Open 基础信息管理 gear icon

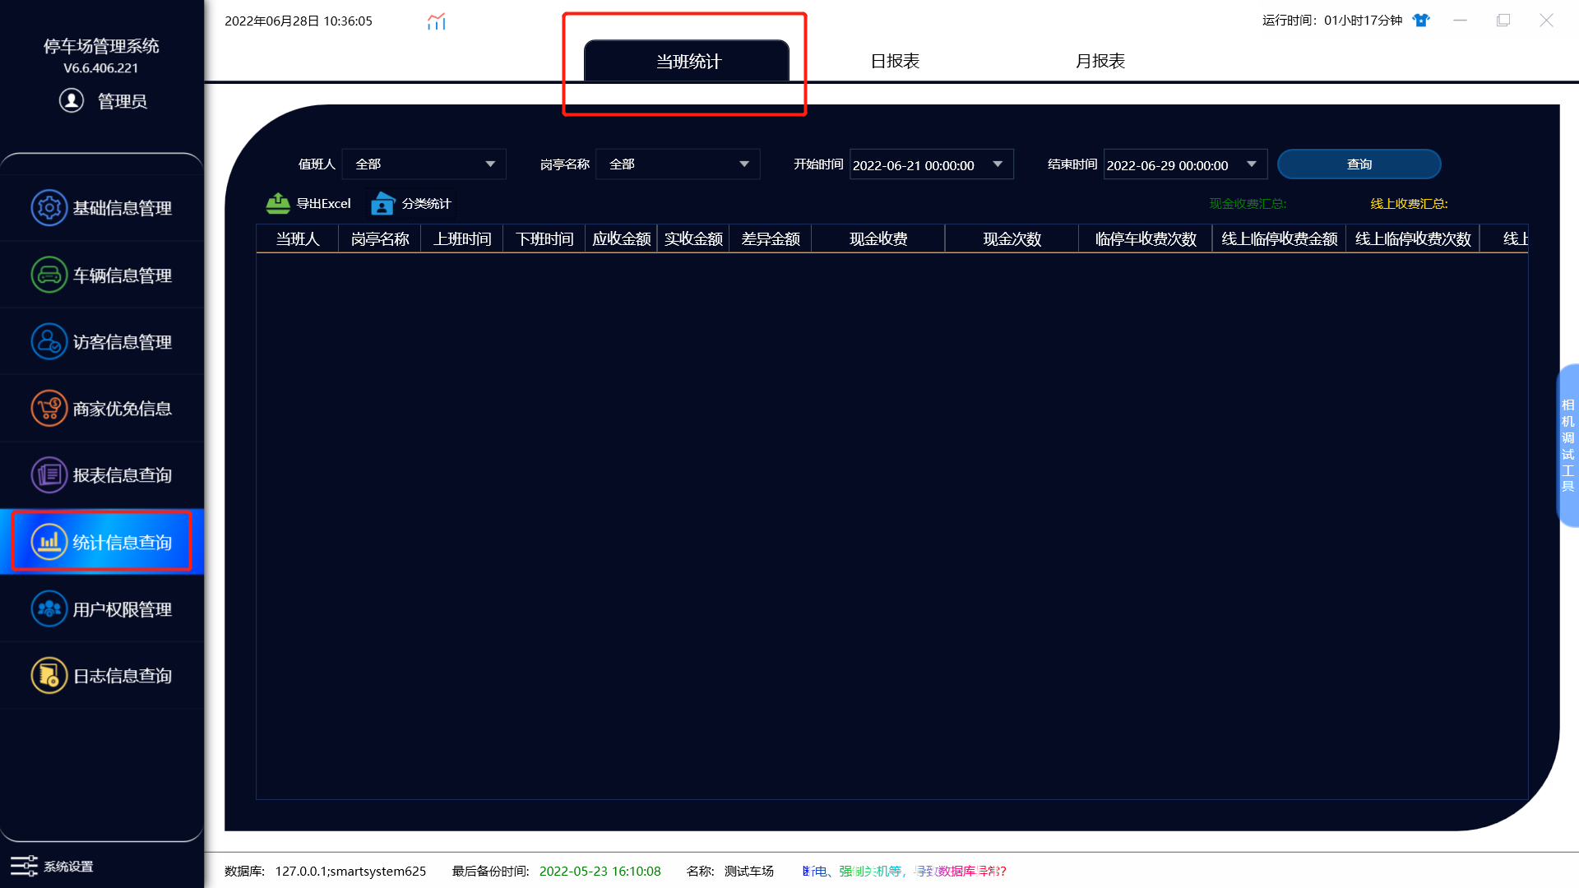pyautogui.click(x=49, y=208)
